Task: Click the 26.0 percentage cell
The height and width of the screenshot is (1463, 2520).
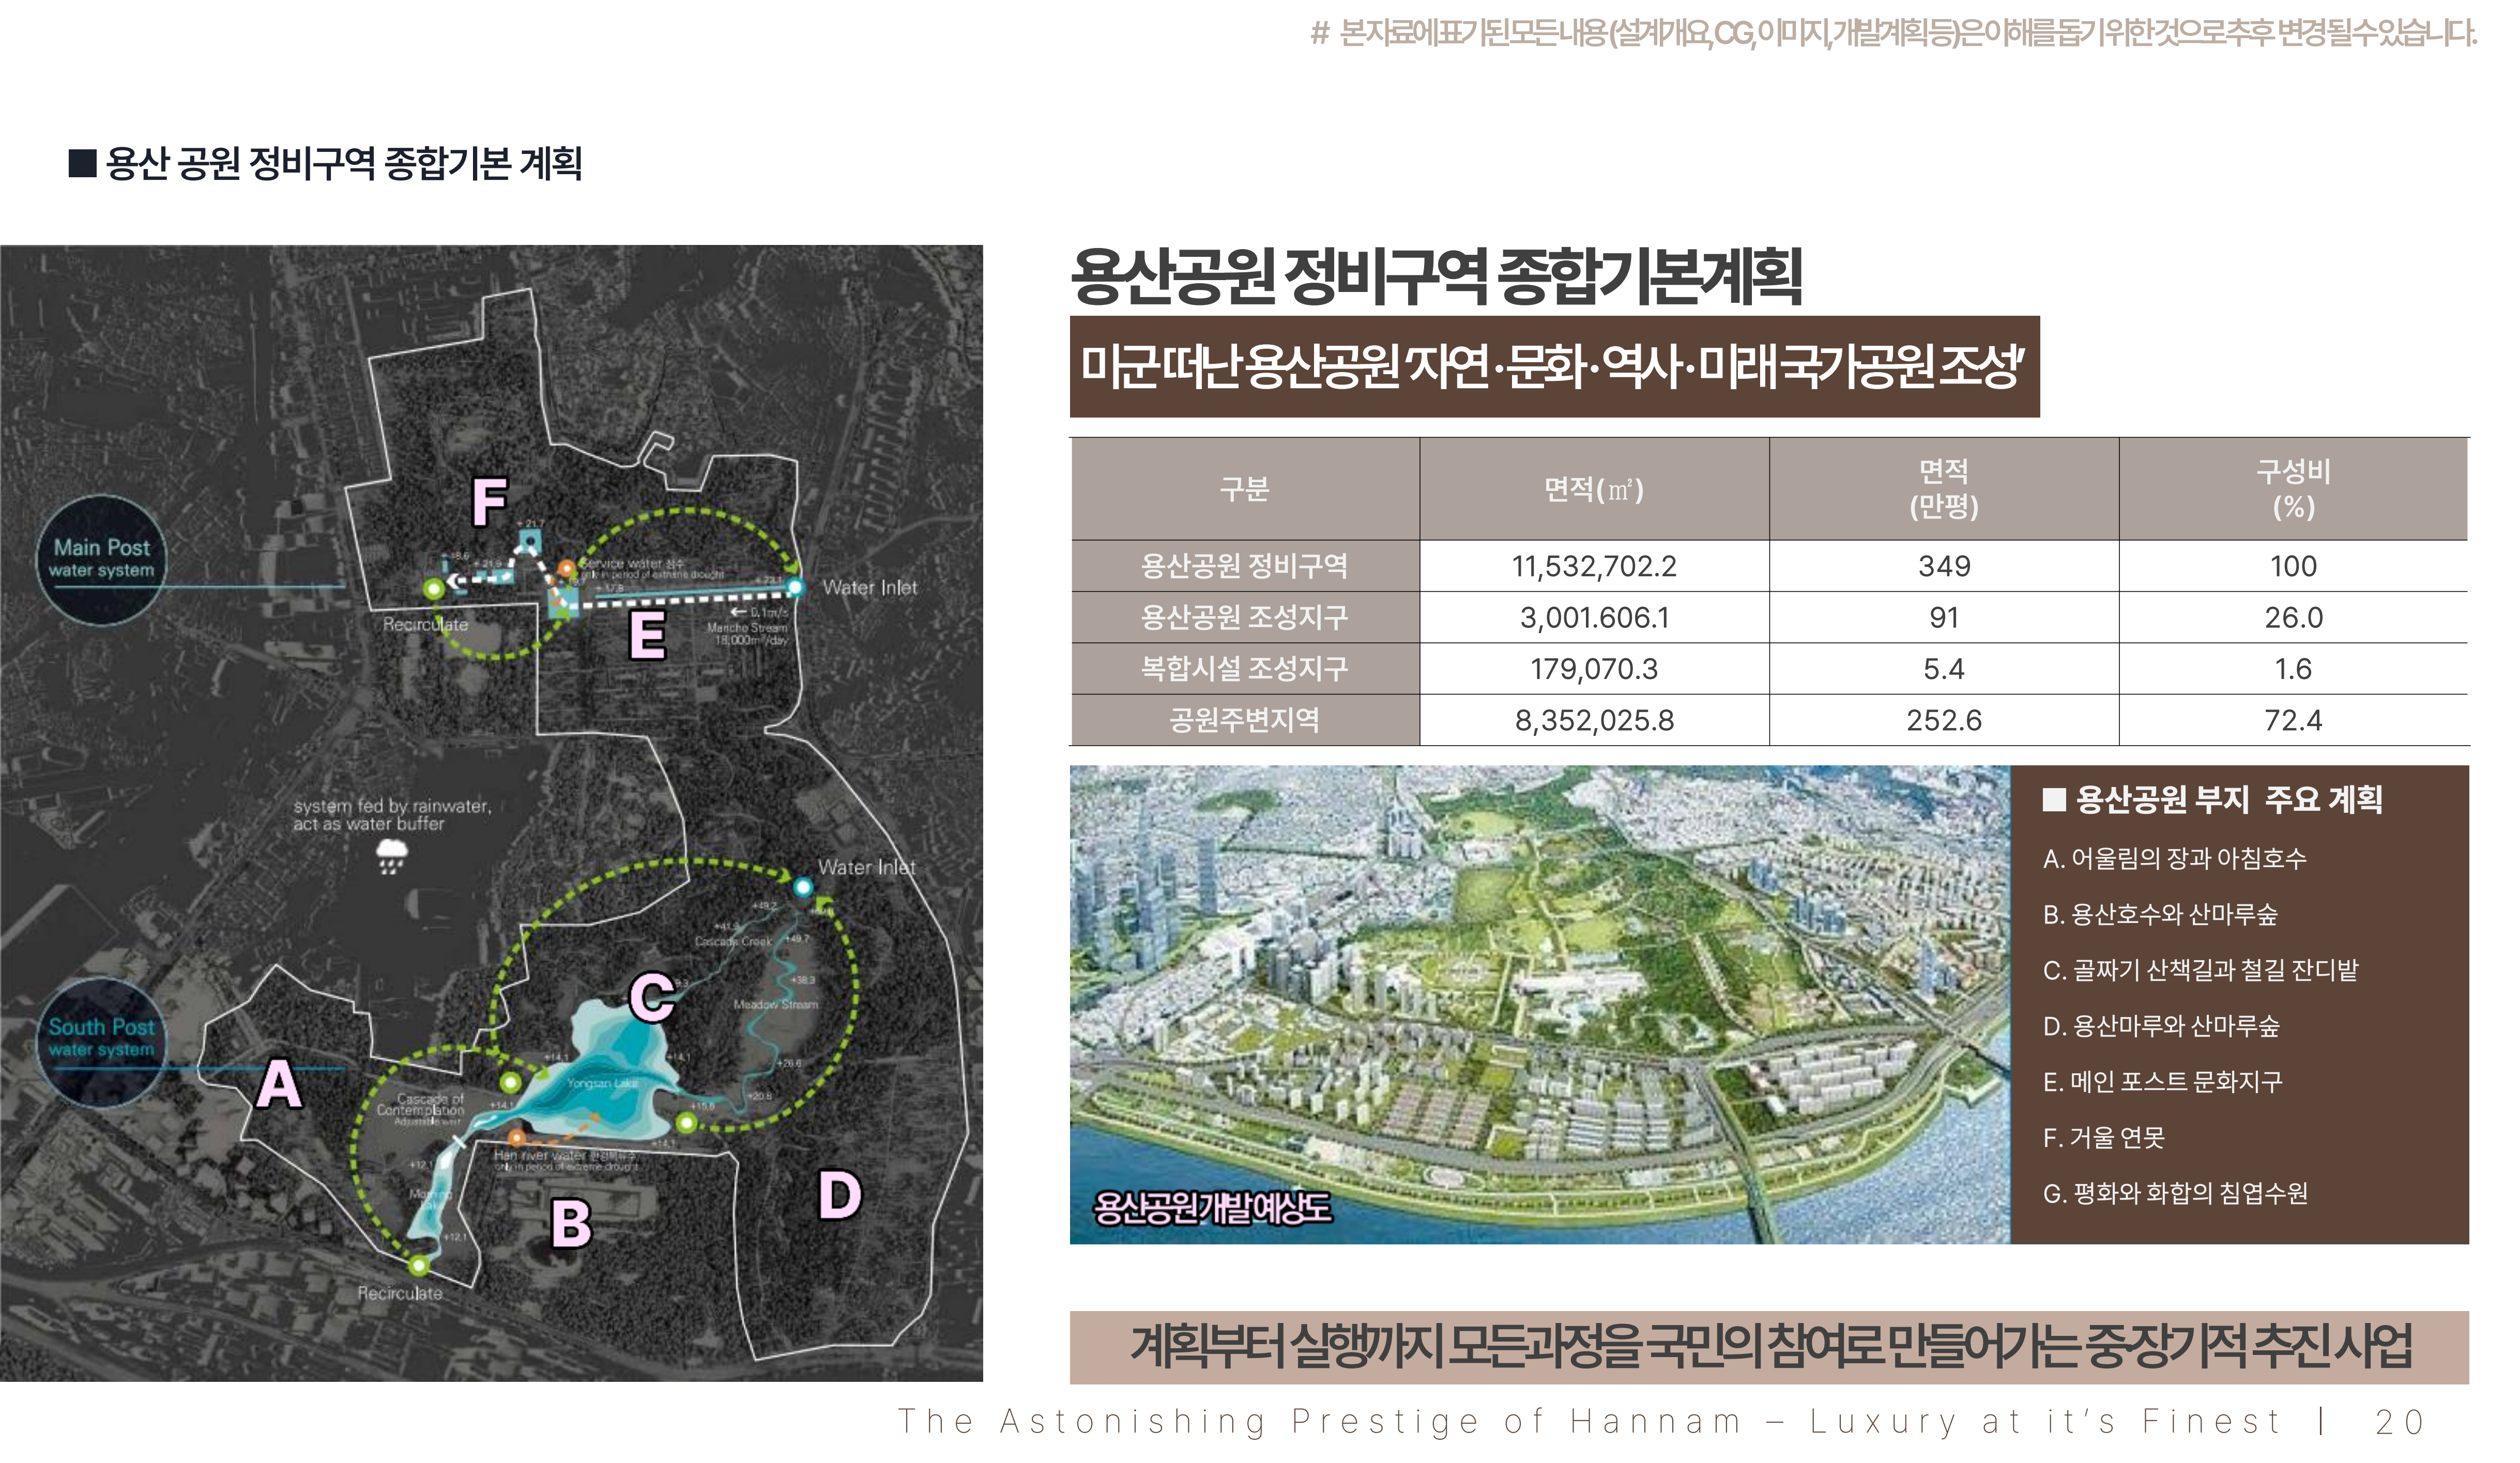Action: 2293,617
